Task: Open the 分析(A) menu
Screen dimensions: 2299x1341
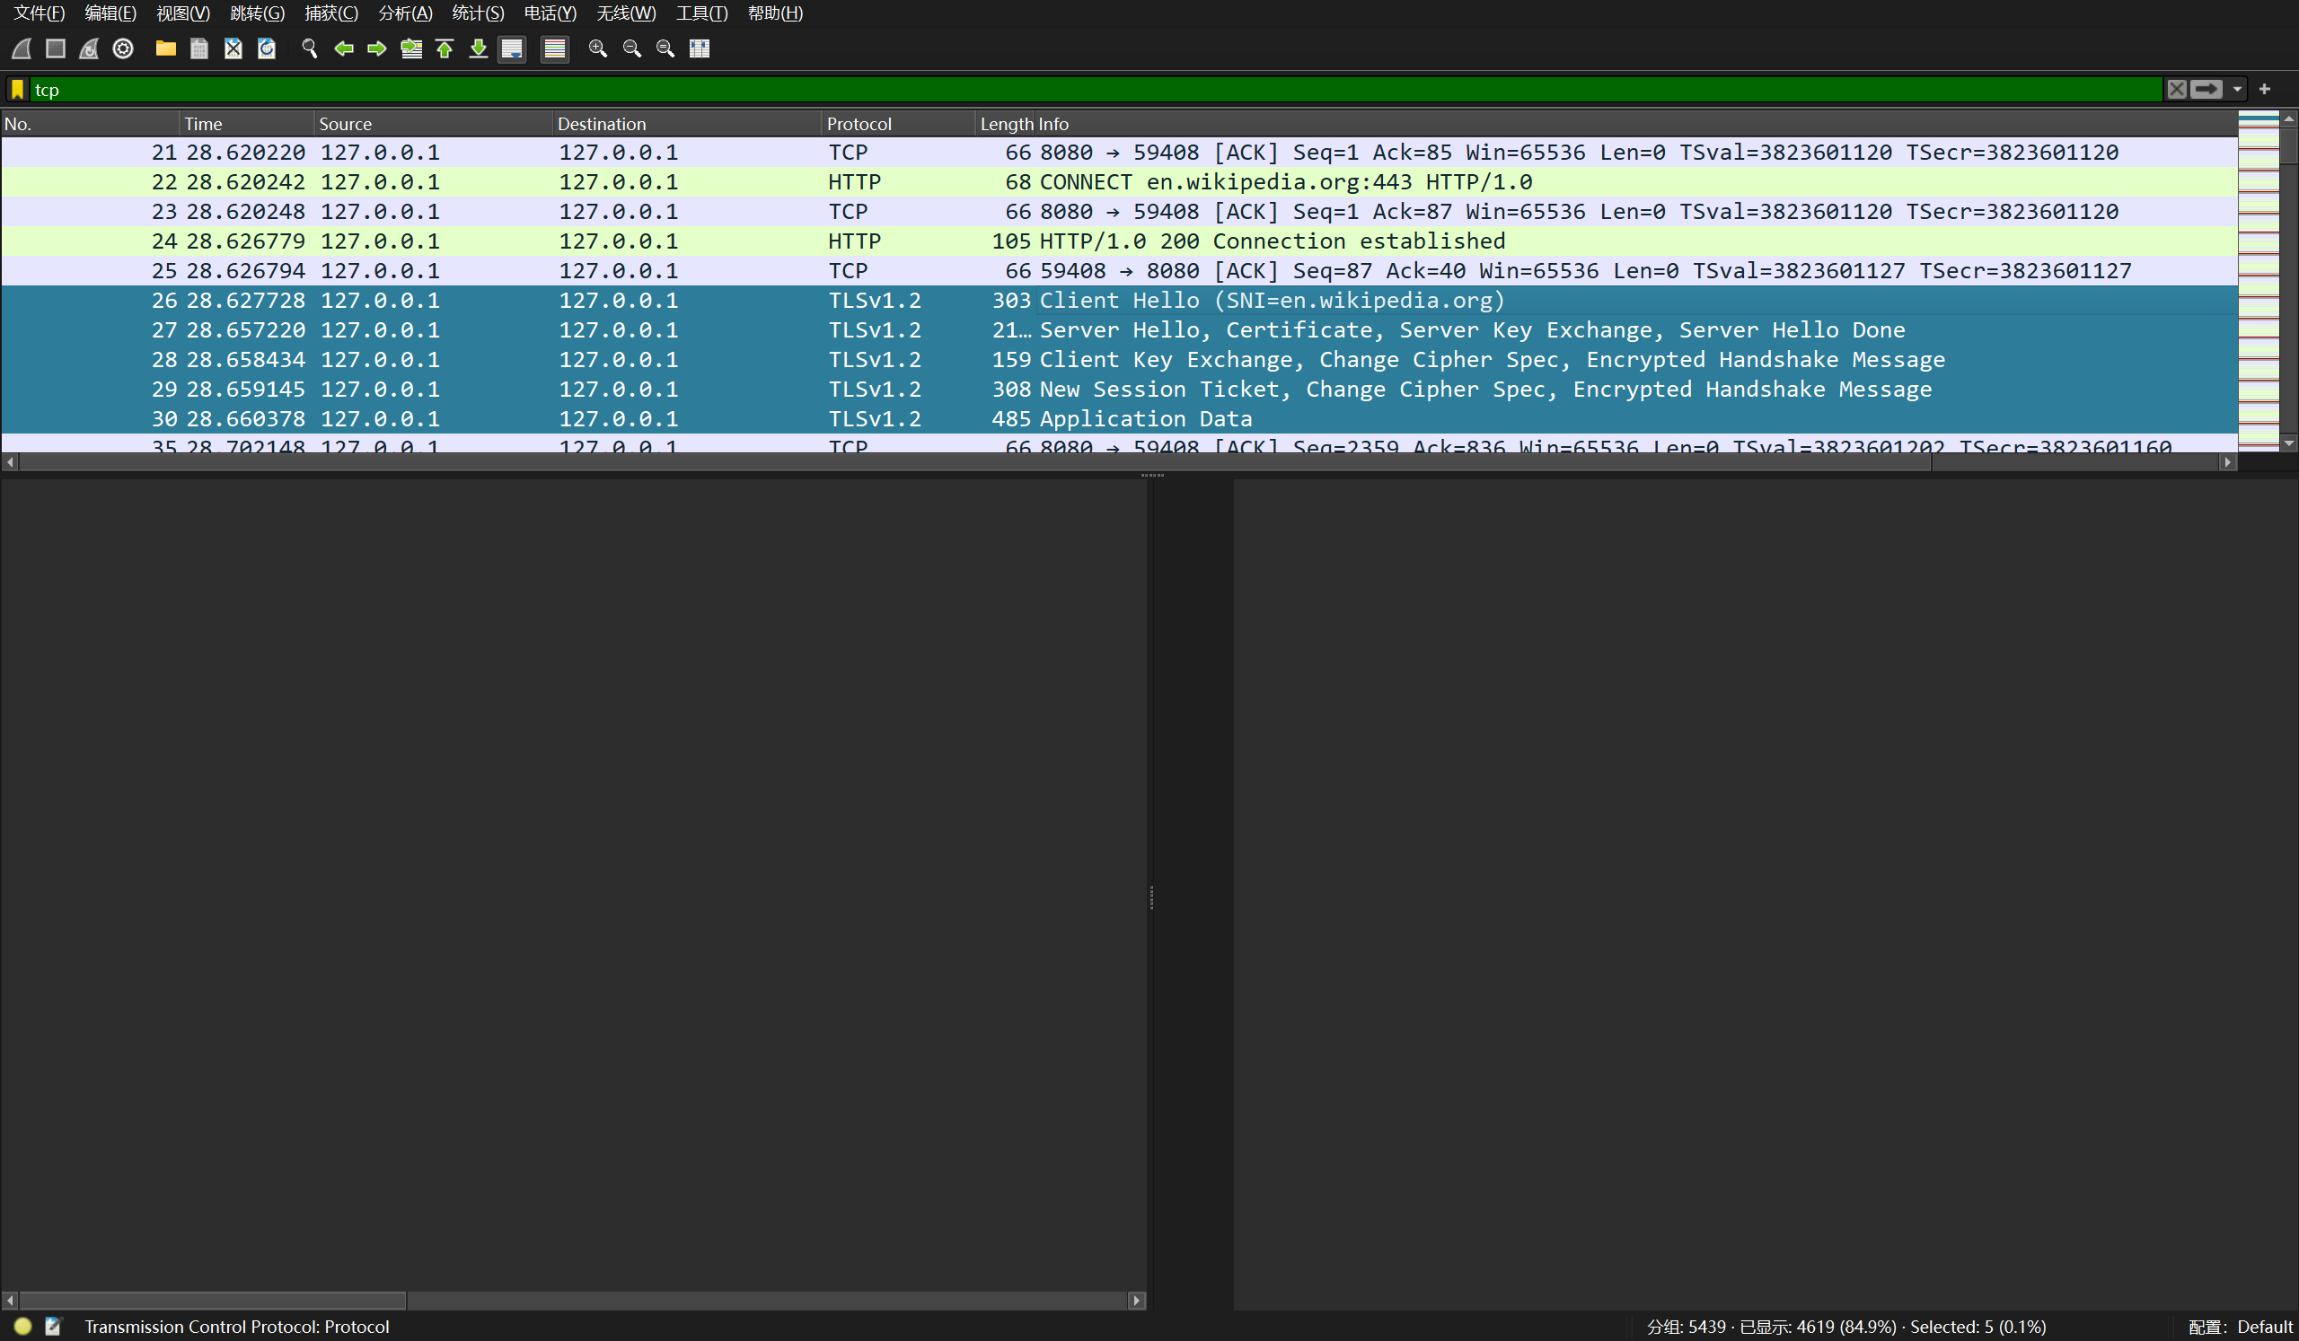Action: click(x=405, y=13)
